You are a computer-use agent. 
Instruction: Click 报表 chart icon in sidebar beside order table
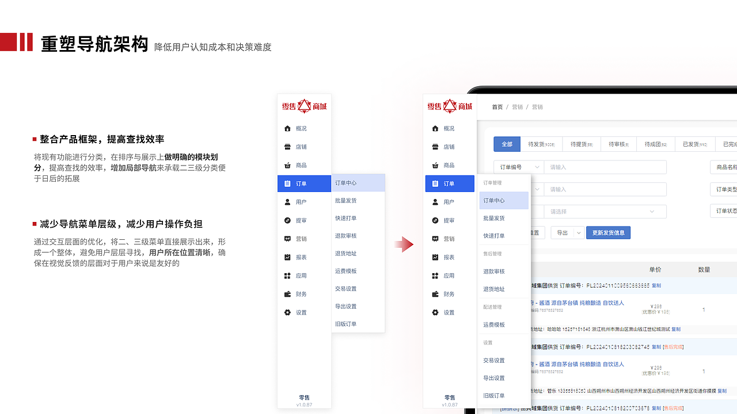pos(435,257)
